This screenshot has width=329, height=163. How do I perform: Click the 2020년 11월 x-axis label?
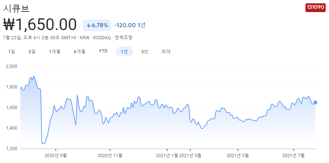[110, 156]
